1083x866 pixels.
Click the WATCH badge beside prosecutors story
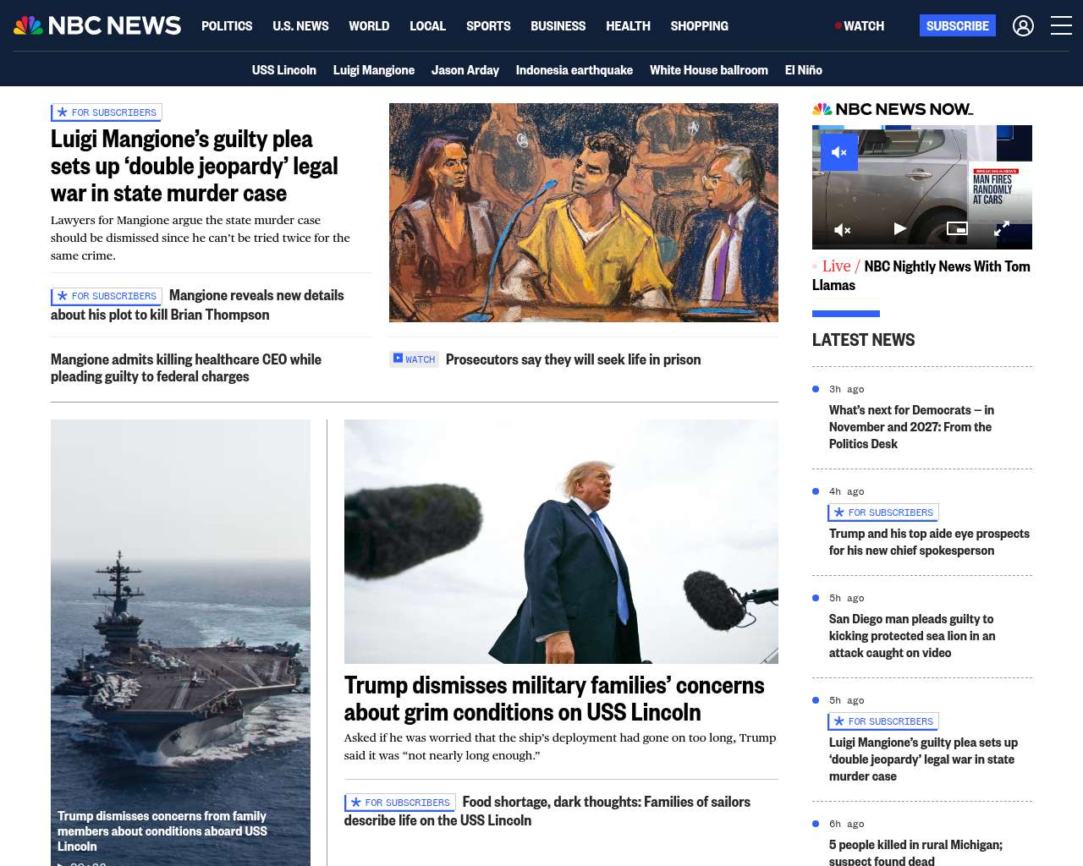[x=414, y=359]
